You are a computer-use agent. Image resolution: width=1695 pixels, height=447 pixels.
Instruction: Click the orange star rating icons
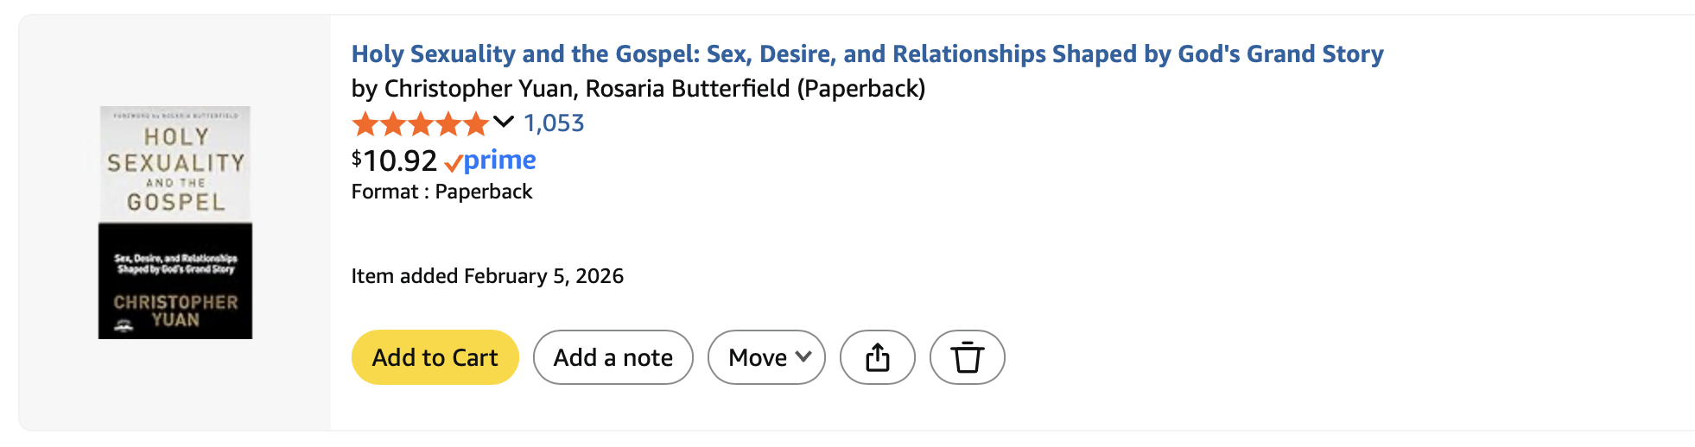[x=421, y=124]
